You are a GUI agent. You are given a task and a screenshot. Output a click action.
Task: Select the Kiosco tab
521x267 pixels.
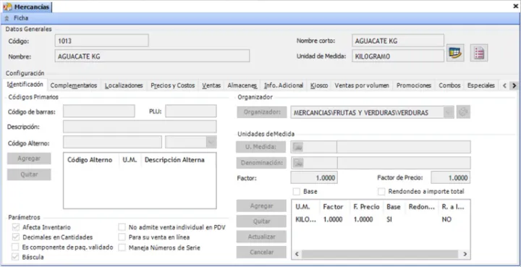pos(319,85)
